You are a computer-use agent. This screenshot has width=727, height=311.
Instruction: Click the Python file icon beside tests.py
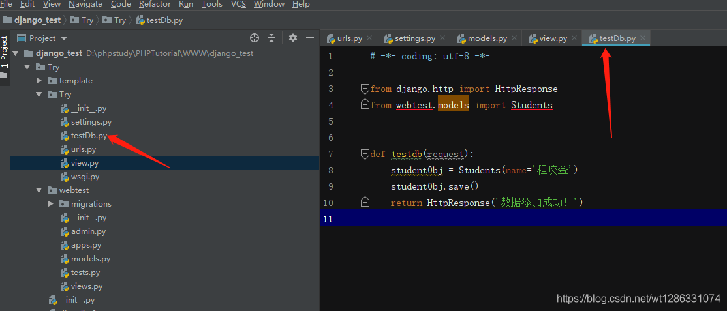[x=65, y=273]
